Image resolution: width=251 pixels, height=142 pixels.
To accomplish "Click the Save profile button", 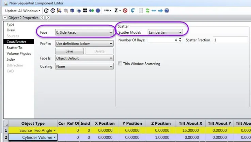I will [x=69, y=51].
